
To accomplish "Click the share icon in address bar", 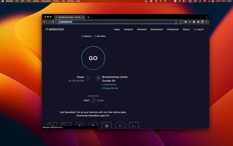I will pyautogui.click(x=176, y=22).
